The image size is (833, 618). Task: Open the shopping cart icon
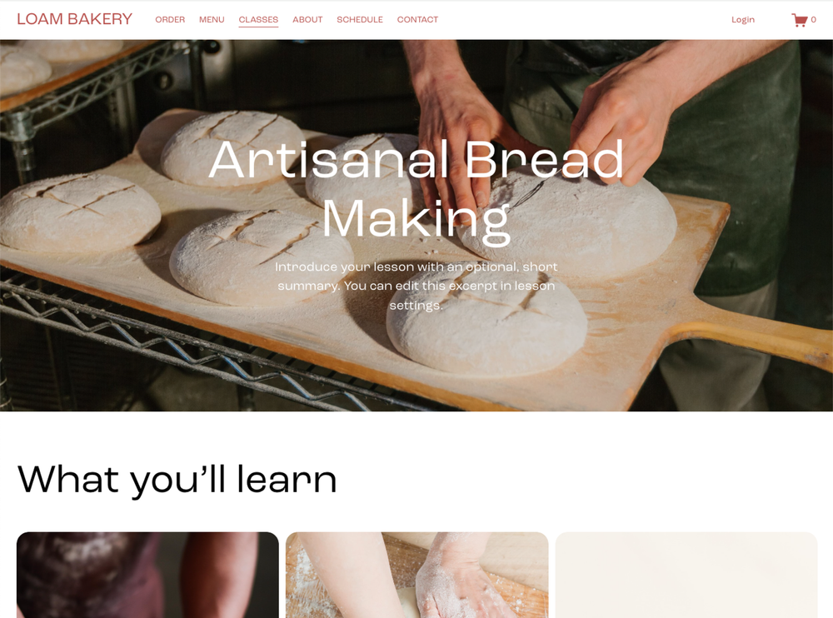(799, 20)
